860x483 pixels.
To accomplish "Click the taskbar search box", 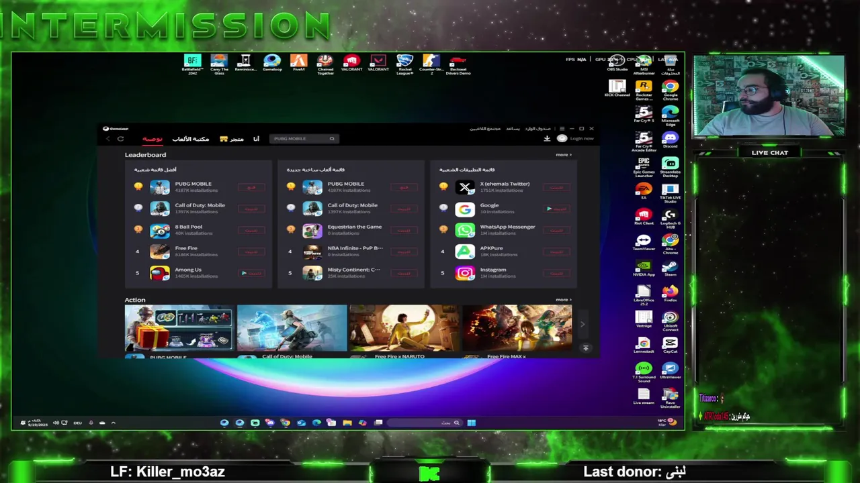I will pos(425,423).
